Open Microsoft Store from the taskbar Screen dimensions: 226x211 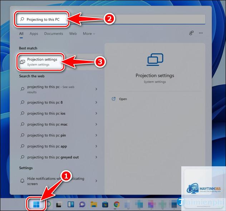[105, 204]
